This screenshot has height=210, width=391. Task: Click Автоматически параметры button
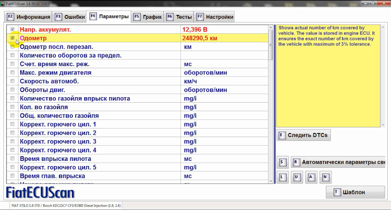(x=338, y=162)
